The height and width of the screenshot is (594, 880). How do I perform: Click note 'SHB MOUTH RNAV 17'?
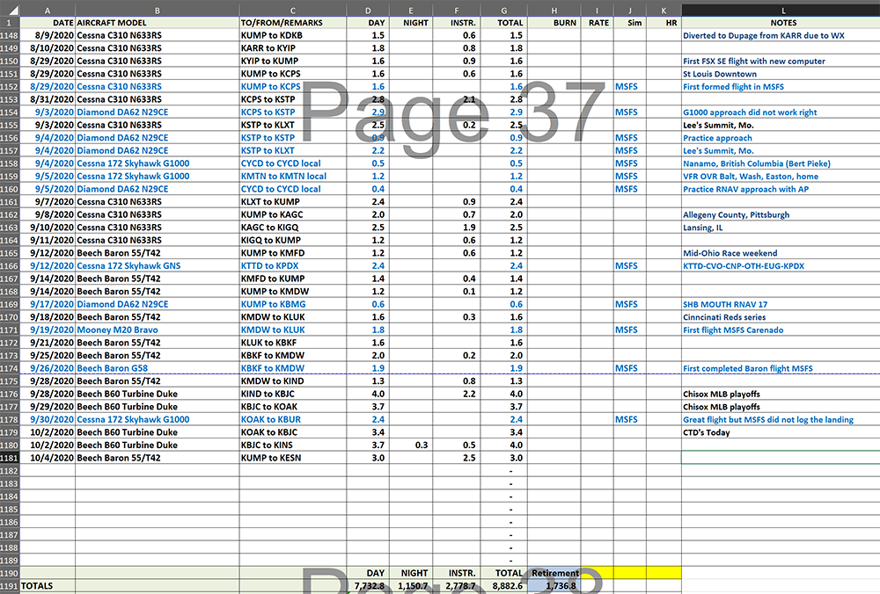[x=725, y=304]
